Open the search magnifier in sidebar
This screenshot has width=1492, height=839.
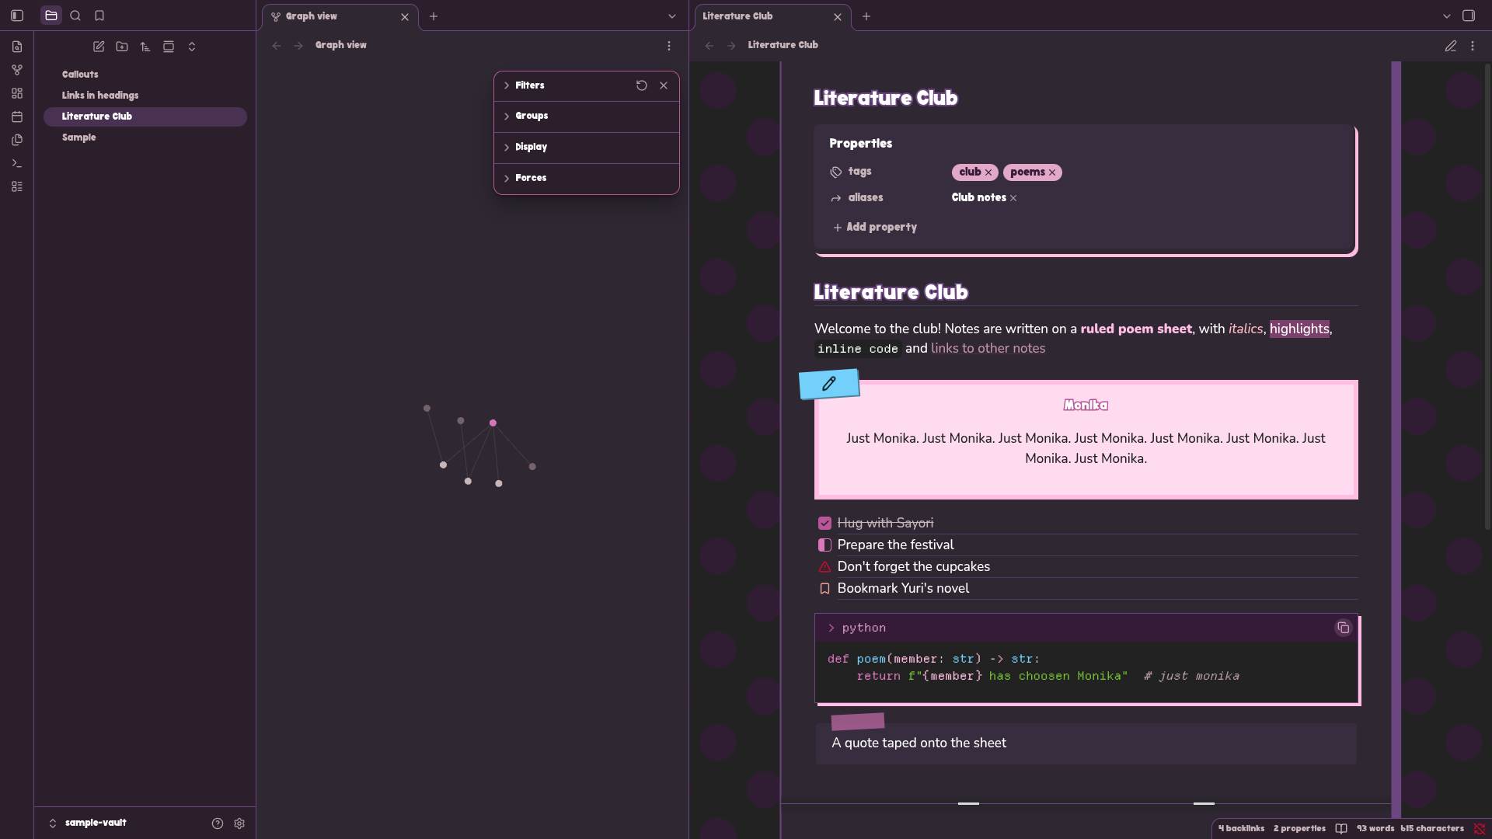coord(75,16)
